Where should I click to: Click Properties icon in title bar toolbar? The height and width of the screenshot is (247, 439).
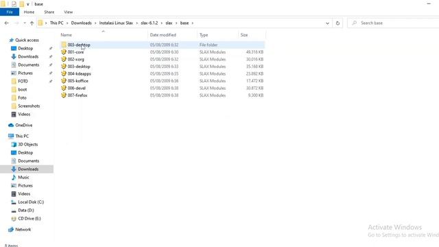(14, 4)
